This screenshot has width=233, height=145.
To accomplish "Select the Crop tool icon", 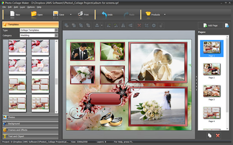I will click(x=146, y=26).
